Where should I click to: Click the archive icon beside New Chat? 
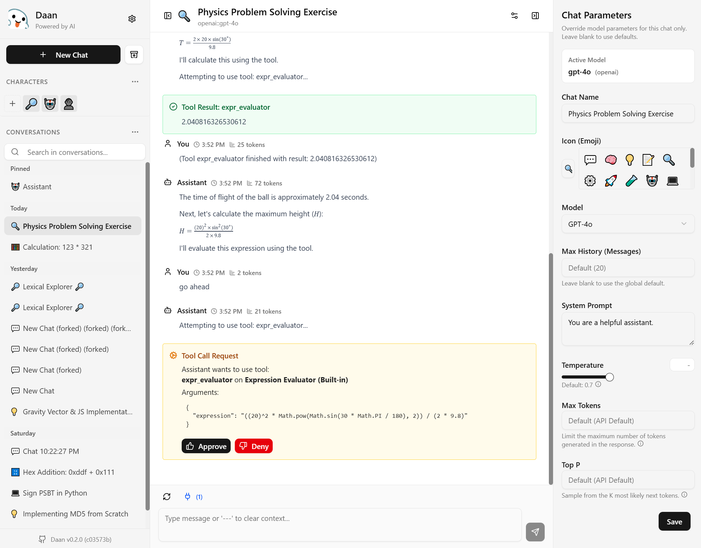pyautogui.click(x=134, y=55)
